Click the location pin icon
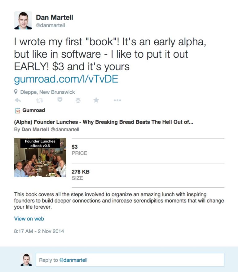This screenshot has width=238, height=272. tap(16, 92)
